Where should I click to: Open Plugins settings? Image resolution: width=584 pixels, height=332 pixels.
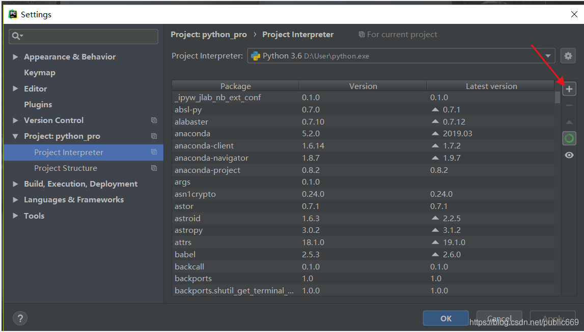click(x=38, y=104)
